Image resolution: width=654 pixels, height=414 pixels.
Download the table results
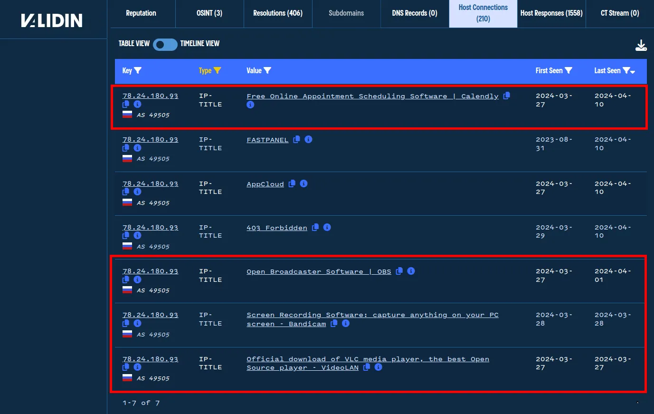[x=641, y=45]
